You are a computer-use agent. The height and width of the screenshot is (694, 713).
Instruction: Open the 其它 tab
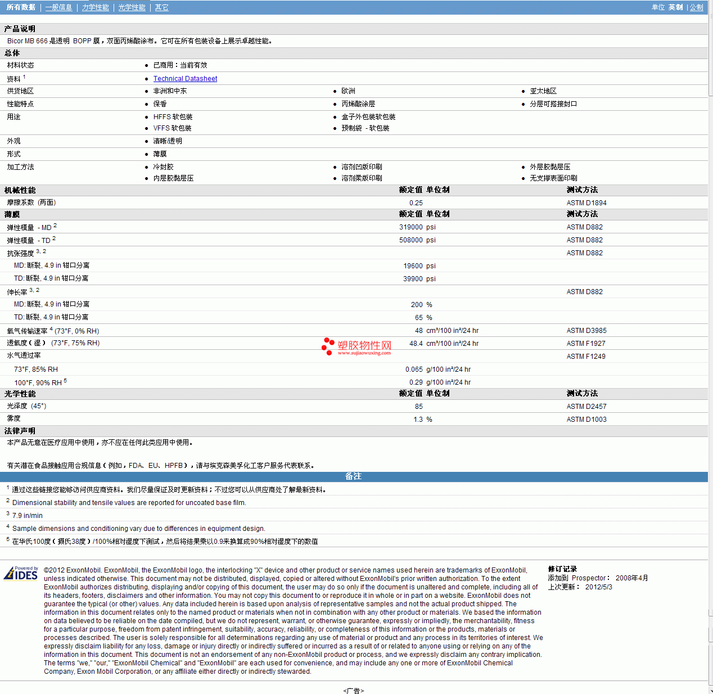[162, 7]
